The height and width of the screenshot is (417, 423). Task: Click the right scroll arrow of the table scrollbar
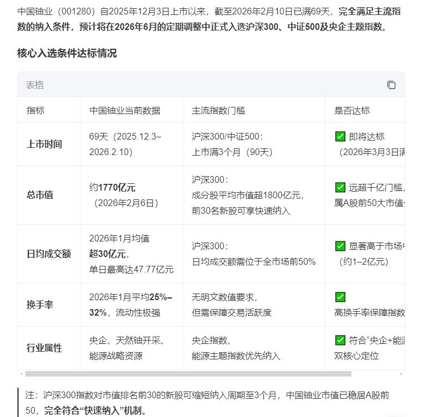click(401, 374)
